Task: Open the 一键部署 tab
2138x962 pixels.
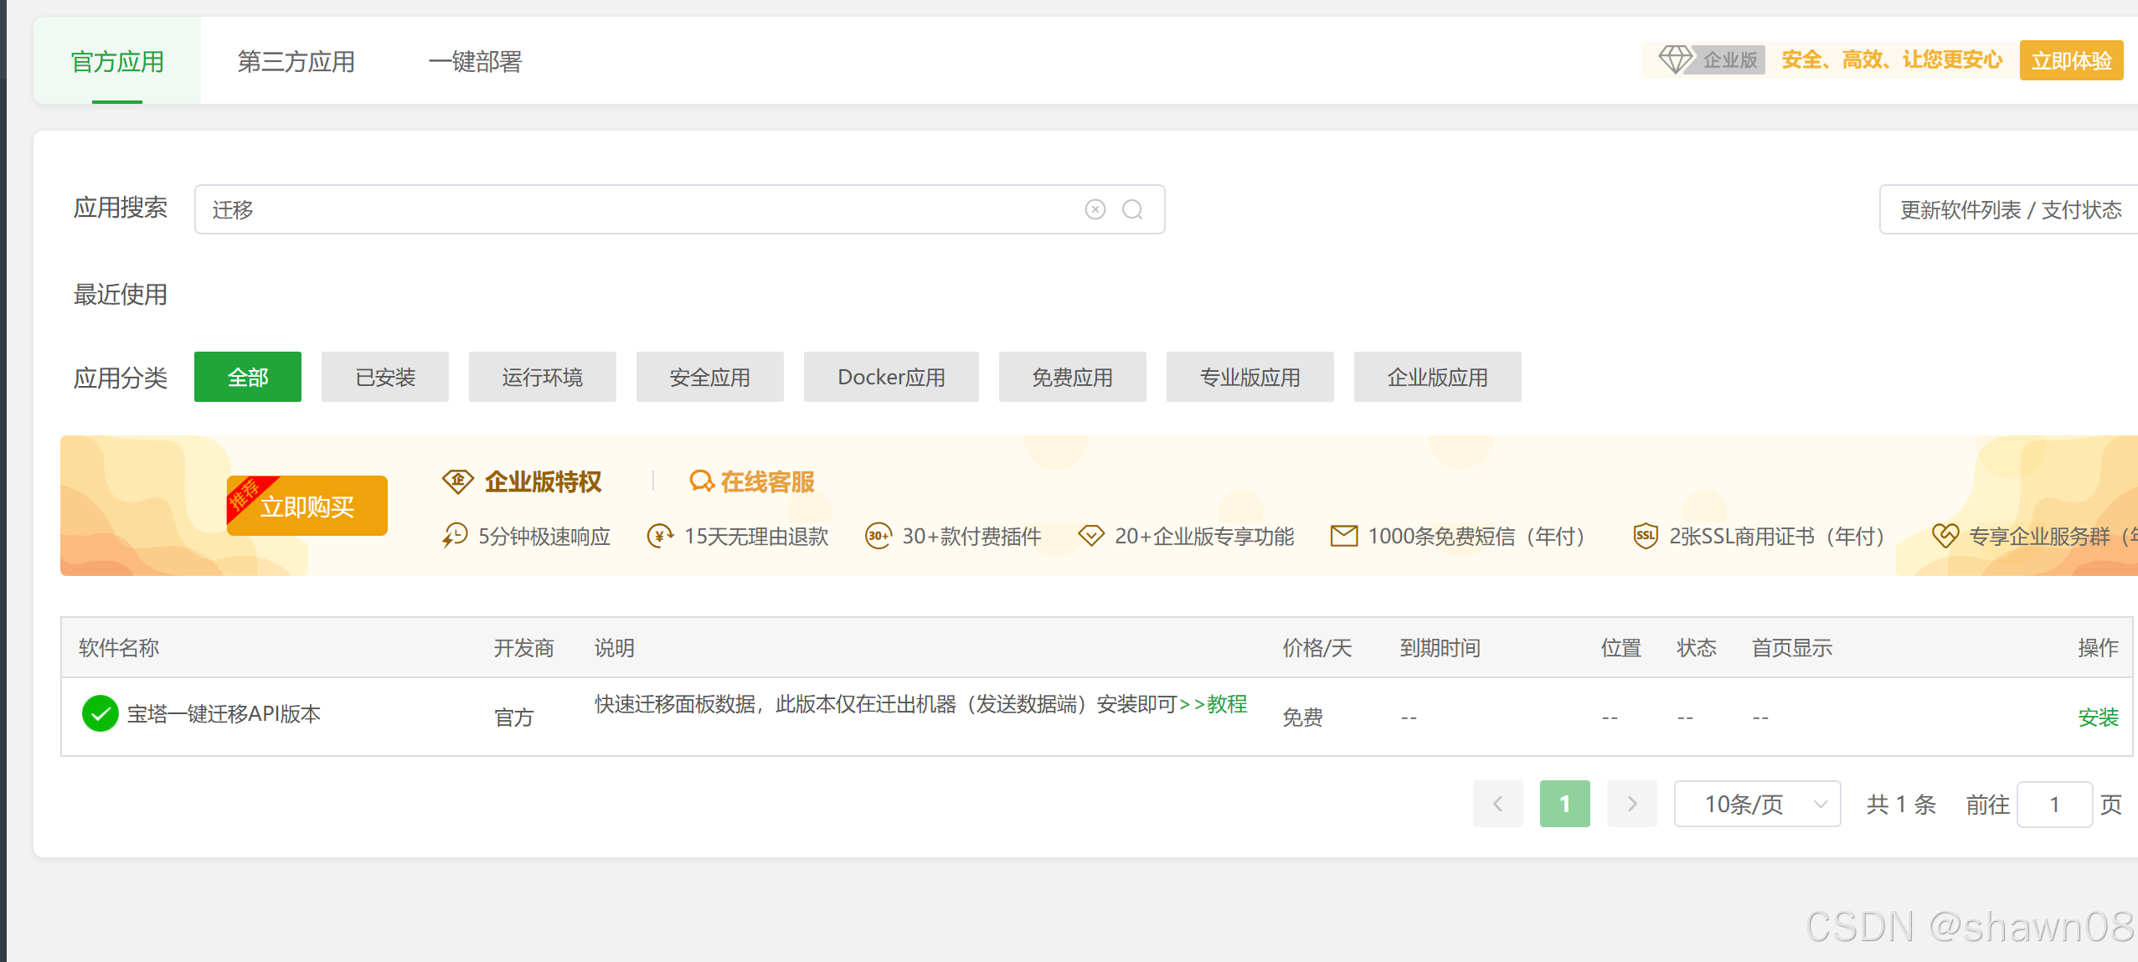Action: [475, 61]
